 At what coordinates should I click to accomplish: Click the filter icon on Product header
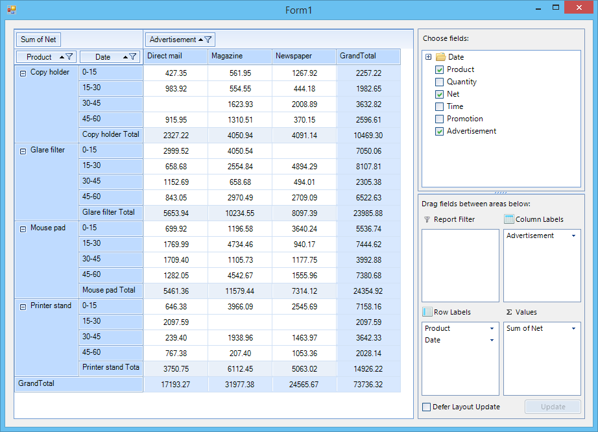coord(69,57)
